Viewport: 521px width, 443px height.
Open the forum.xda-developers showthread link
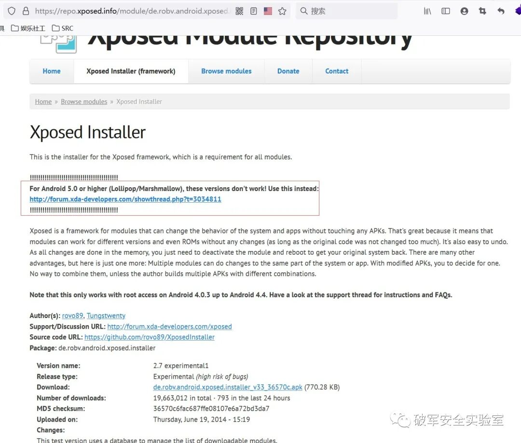pos(125,199)
